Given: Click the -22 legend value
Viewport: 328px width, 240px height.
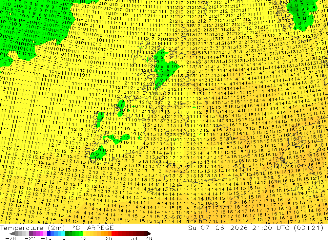Looking at the screenshot, I should (x=30, y=238).
